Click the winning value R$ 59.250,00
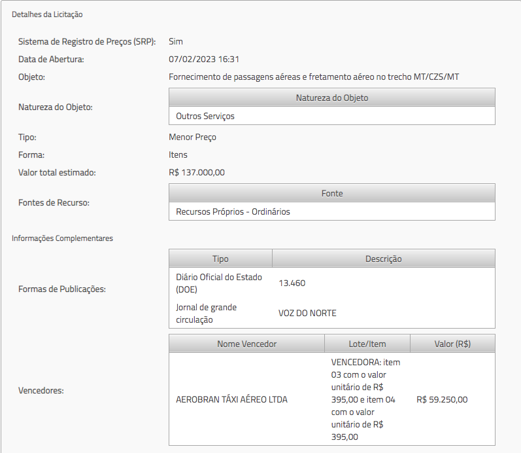 click(x=442, y=399)
